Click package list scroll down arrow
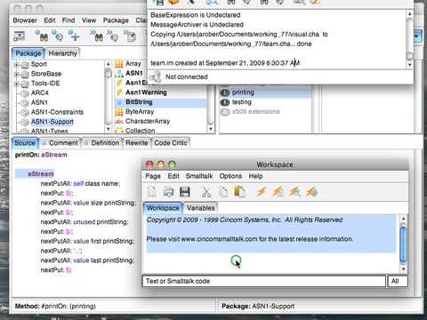 tap(109, 129)
